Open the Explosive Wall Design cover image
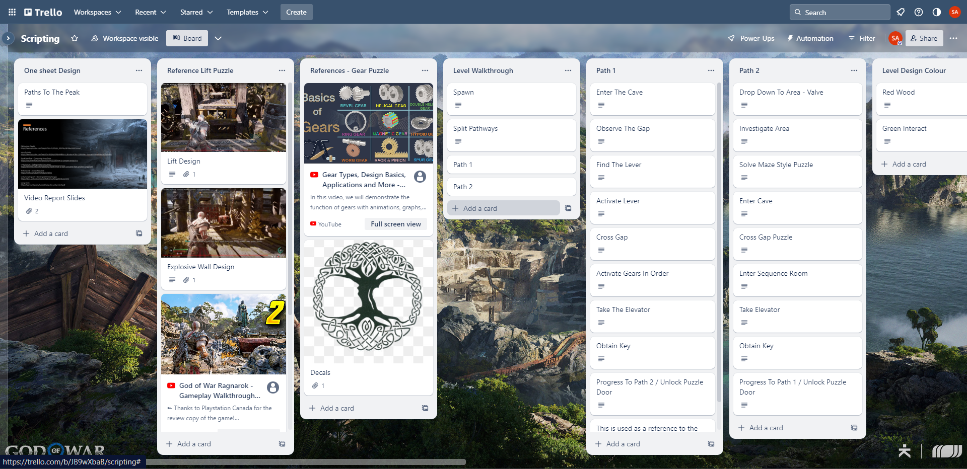This screenshot has height=469, width=967. pyautogui.click(x=224, y=223)
